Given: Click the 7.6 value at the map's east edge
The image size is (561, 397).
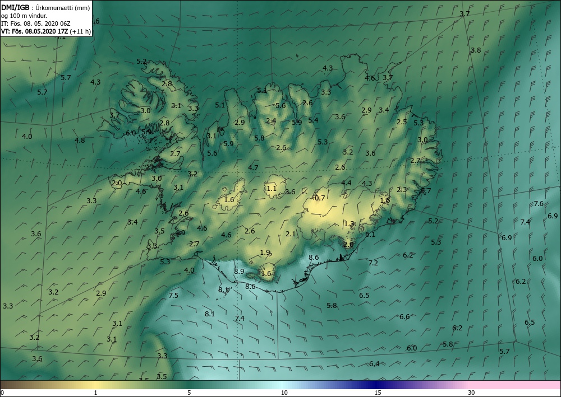Looking at the screenshot, I should click(539, 204).
